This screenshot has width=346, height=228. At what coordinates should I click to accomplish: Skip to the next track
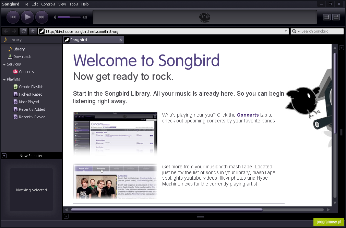42,17
